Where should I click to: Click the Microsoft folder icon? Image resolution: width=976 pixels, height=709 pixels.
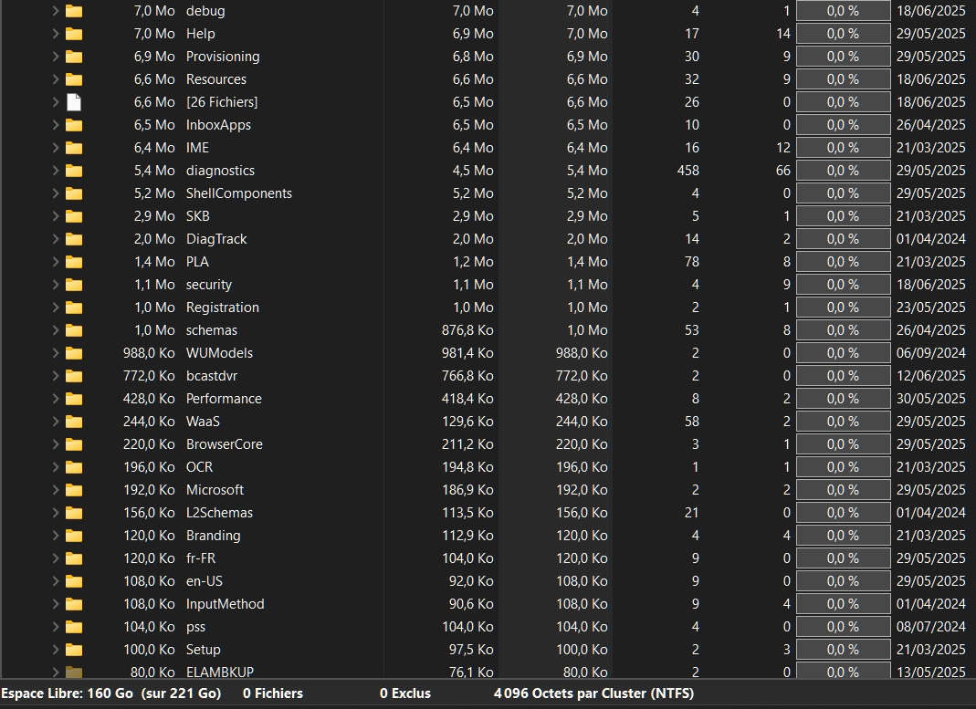tap(74, 490)
